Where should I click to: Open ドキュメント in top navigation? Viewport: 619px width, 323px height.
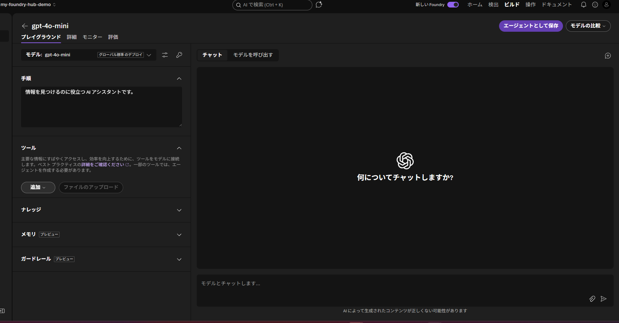point(557,5)
